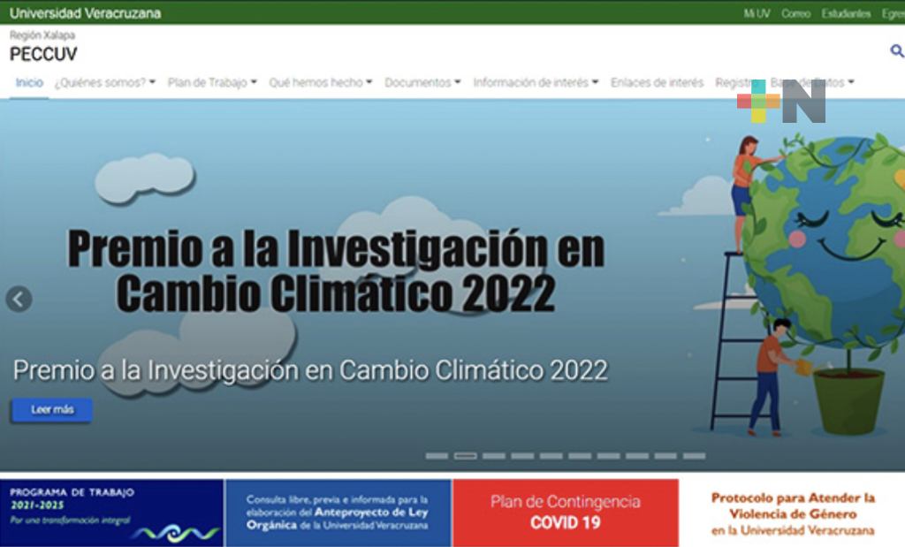Click the slide caption Premio a la Investigación
The width and height of the screenshot is (905, 547).
coord(310,370)
